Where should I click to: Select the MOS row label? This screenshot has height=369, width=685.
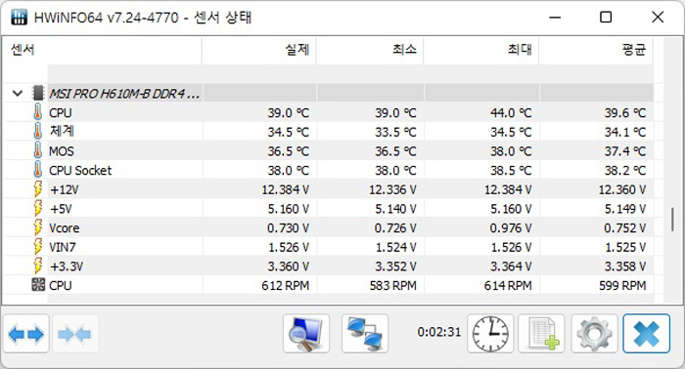click(x=62, y=151)
